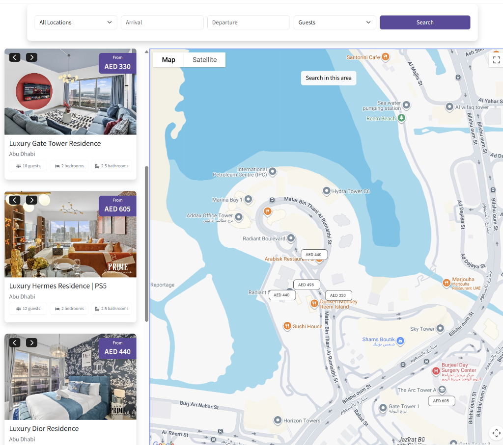
Task: Click the Sushi House restaurant pin
Action: (x=287, y=326)
